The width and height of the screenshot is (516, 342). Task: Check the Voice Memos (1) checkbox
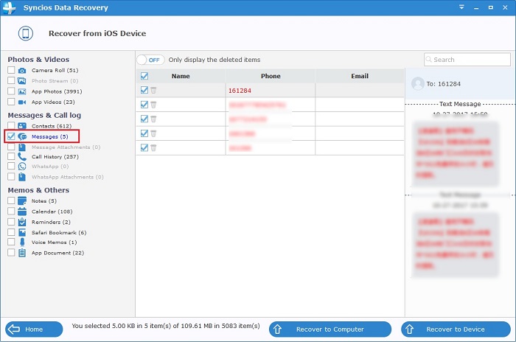[11, 242]
